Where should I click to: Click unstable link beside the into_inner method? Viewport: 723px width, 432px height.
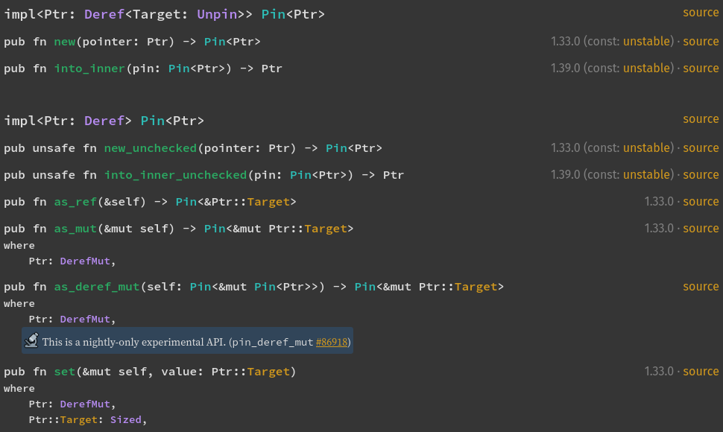point(646,69)
